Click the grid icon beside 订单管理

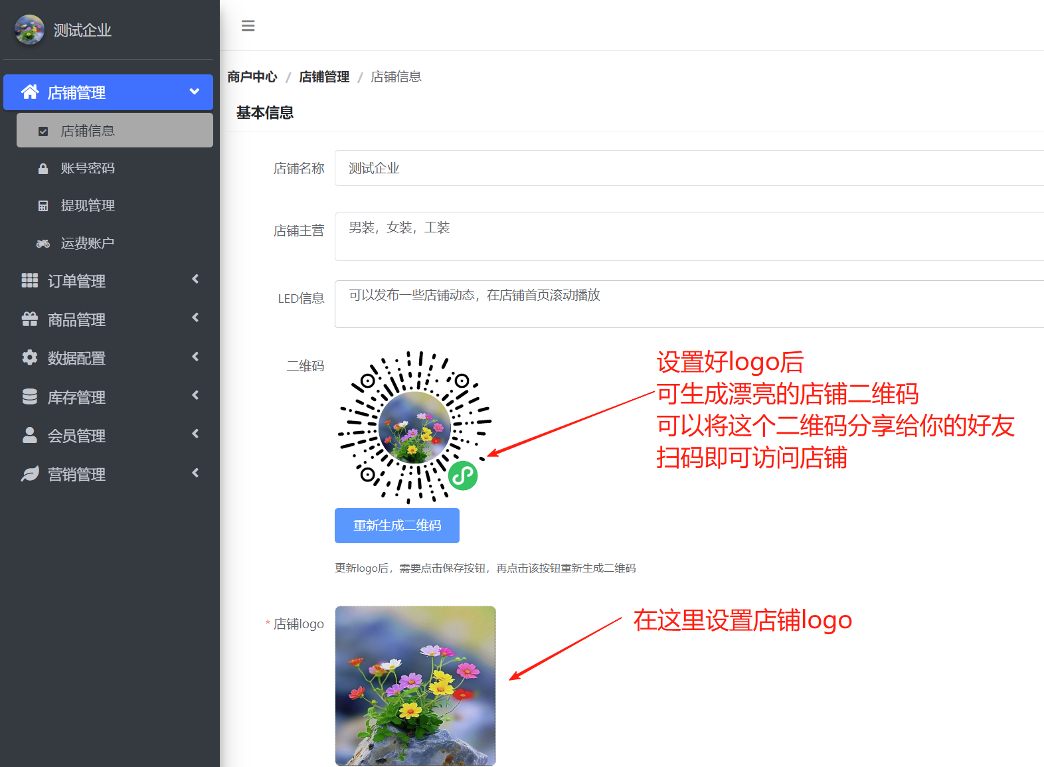coord(30,280)
